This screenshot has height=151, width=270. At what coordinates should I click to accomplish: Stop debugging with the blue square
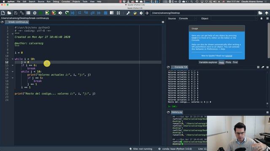coord(105,13)
